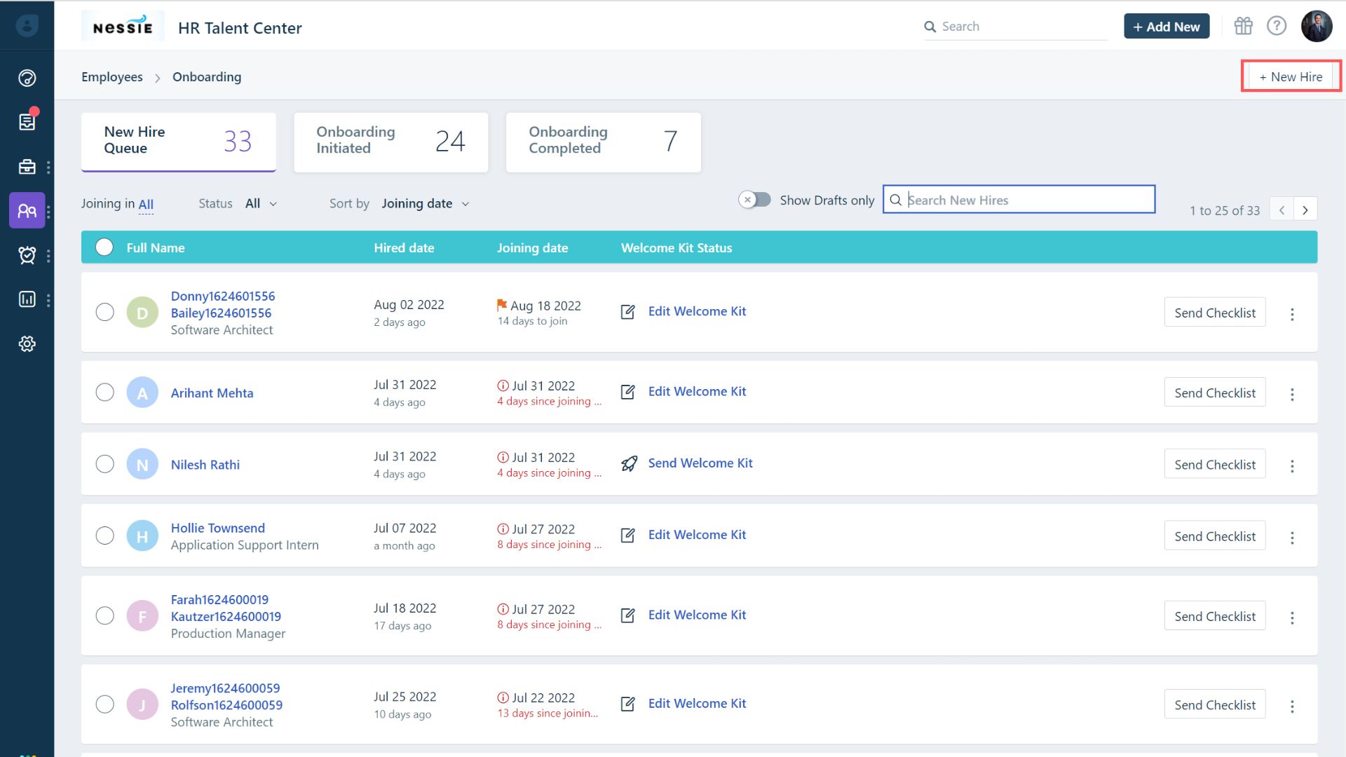Open three-dot menu for Arihant Mehta
This screenshot has height=757, width=1346.
[1292, 395]
